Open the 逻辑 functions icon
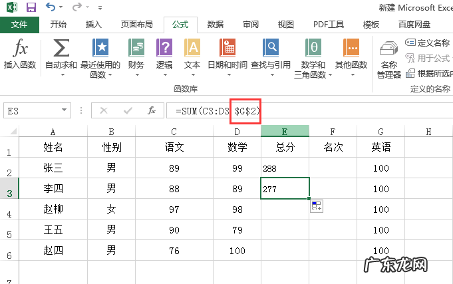 coord(164,48)
